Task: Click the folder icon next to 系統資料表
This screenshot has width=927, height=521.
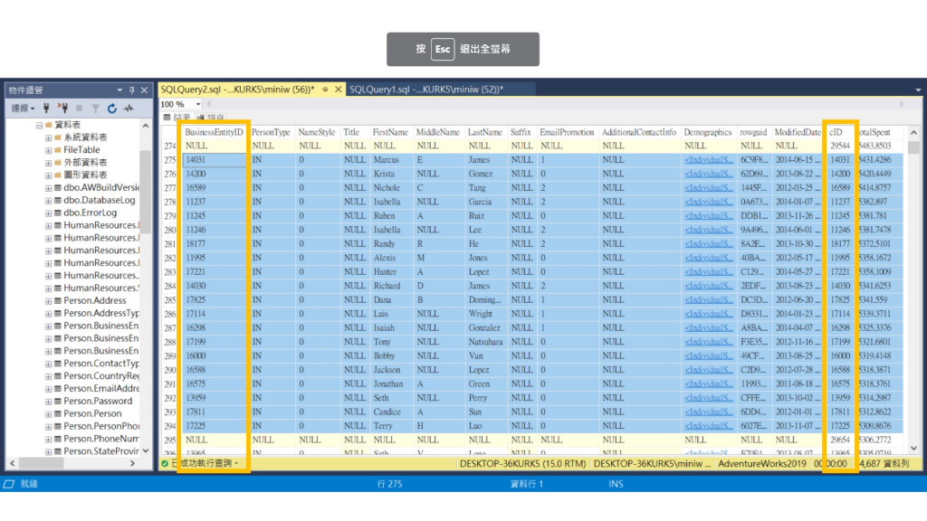Action: point(58,137)
